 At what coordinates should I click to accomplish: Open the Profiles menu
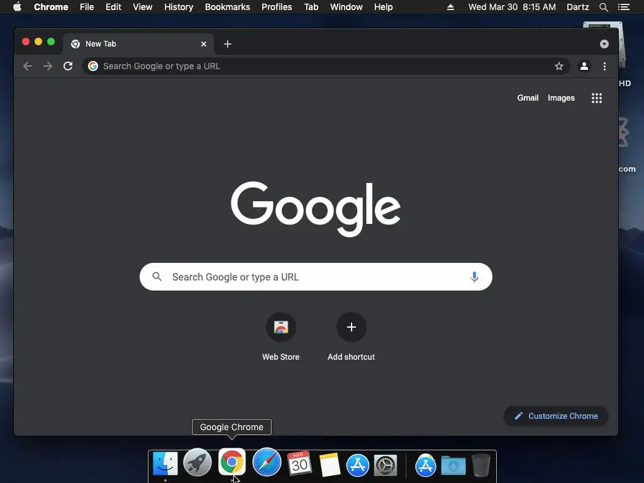(x=277, y=7)
